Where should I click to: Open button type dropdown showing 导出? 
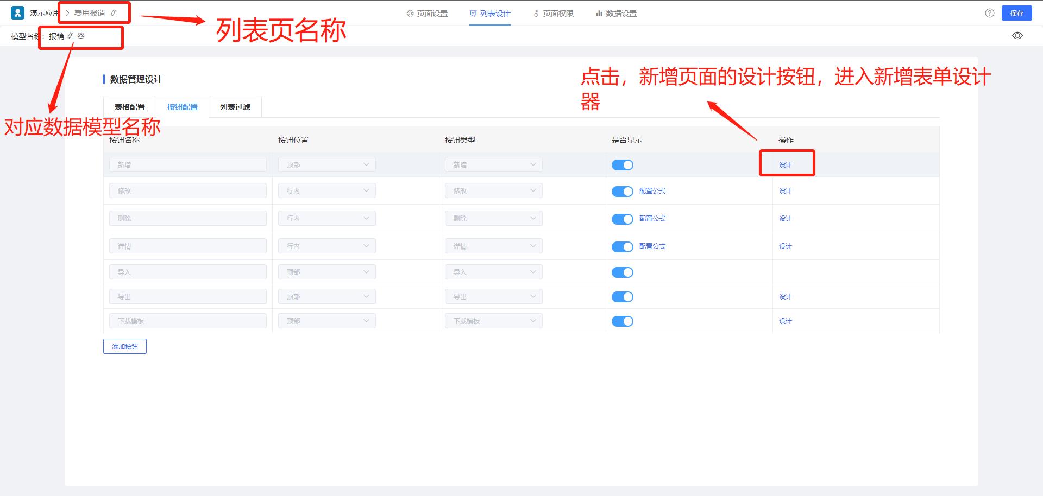494,296
